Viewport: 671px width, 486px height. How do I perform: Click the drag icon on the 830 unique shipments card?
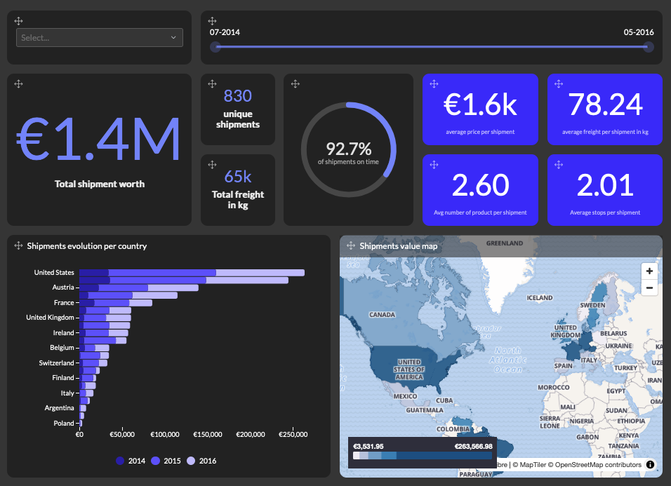click(213, 83)
